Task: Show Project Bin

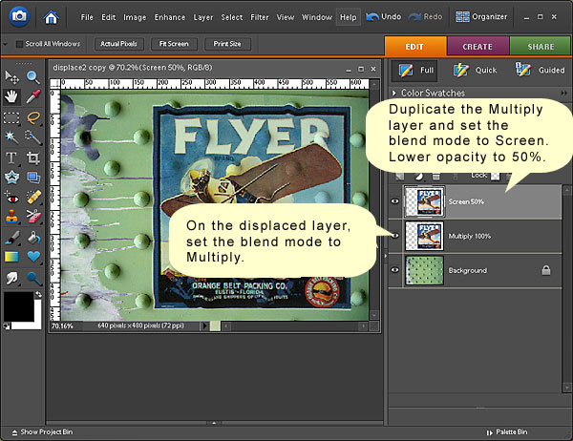Action: coord(42,432)
